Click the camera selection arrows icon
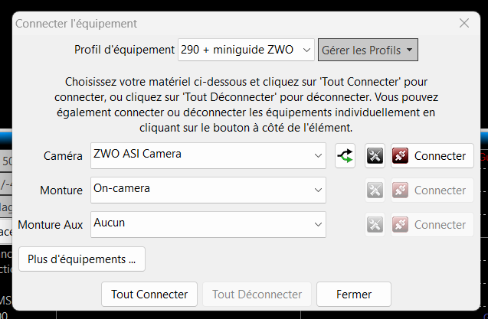The height and width of the screenshot is (319, 488). tap(346, 155)
